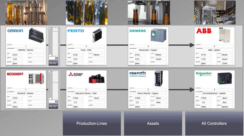The image size is (244, 136).
Task: Click the 'Mitsubishi Electric - Filler' field
Action: 86,93
